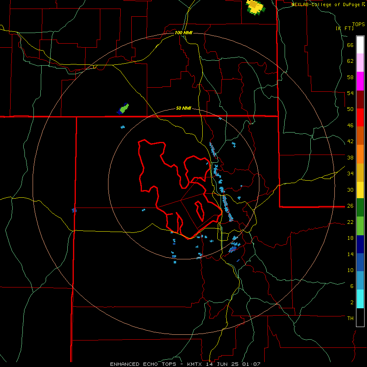Click the medium blue 18 kft swatch

pos(360,262)
